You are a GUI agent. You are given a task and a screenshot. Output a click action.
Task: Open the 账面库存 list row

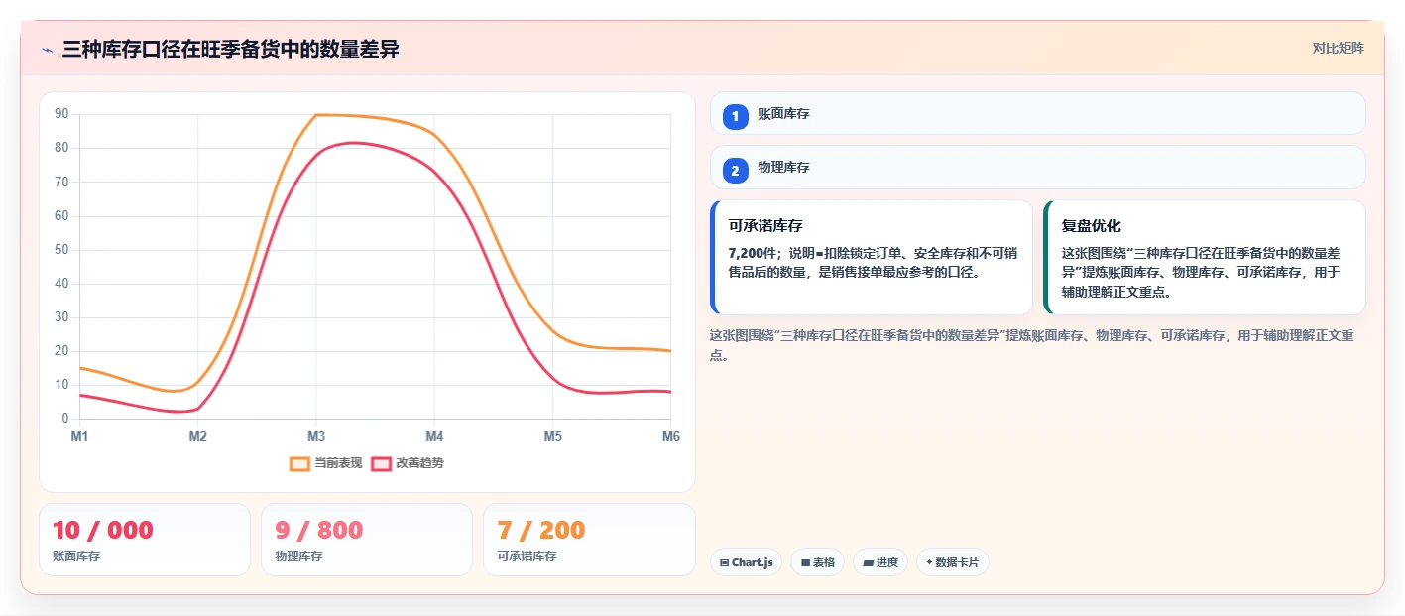click(1037, 113)
